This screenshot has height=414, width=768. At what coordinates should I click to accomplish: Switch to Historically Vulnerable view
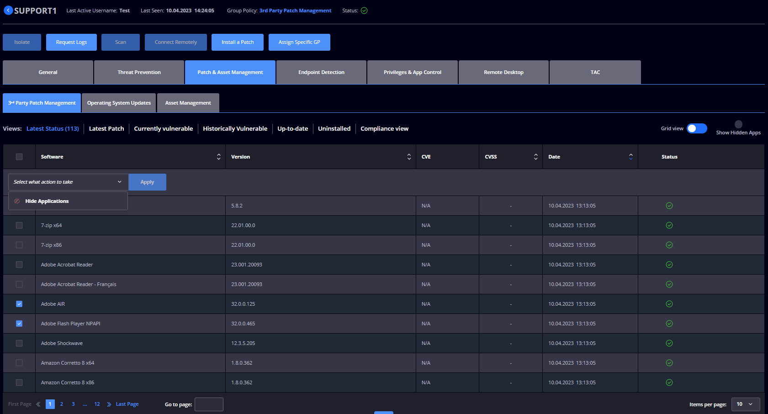point(235,128)
